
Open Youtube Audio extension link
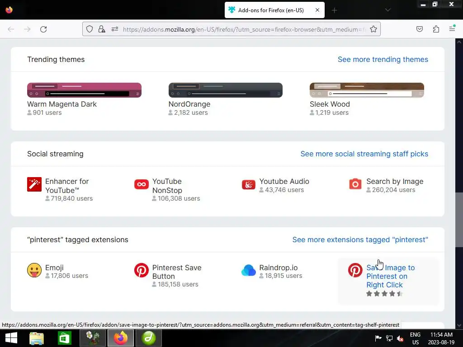[284, 182]
